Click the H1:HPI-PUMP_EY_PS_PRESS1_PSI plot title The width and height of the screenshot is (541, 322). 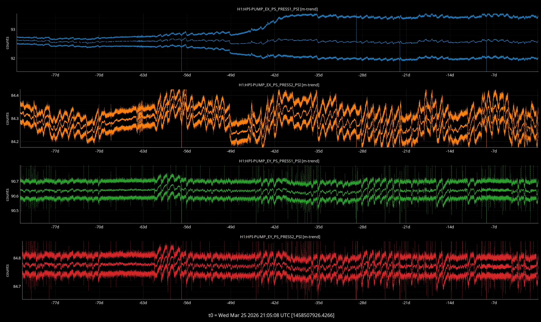click(279, 161)
